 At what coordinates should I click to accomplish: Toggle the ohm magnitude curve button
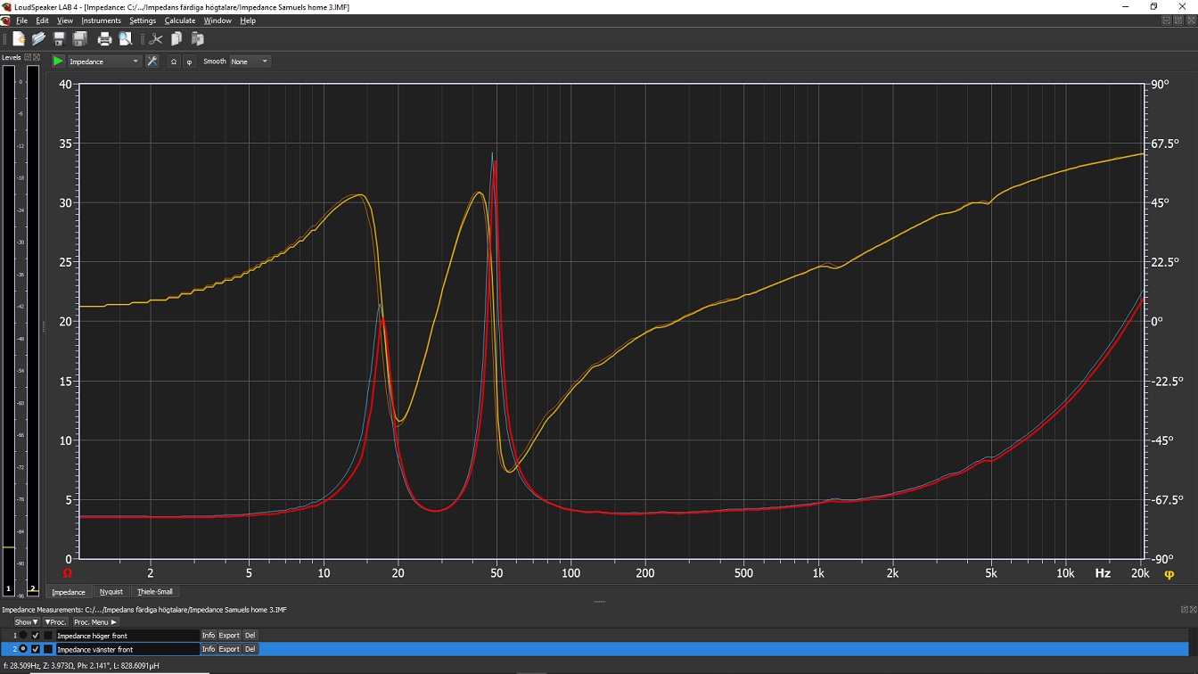point(174,62)
